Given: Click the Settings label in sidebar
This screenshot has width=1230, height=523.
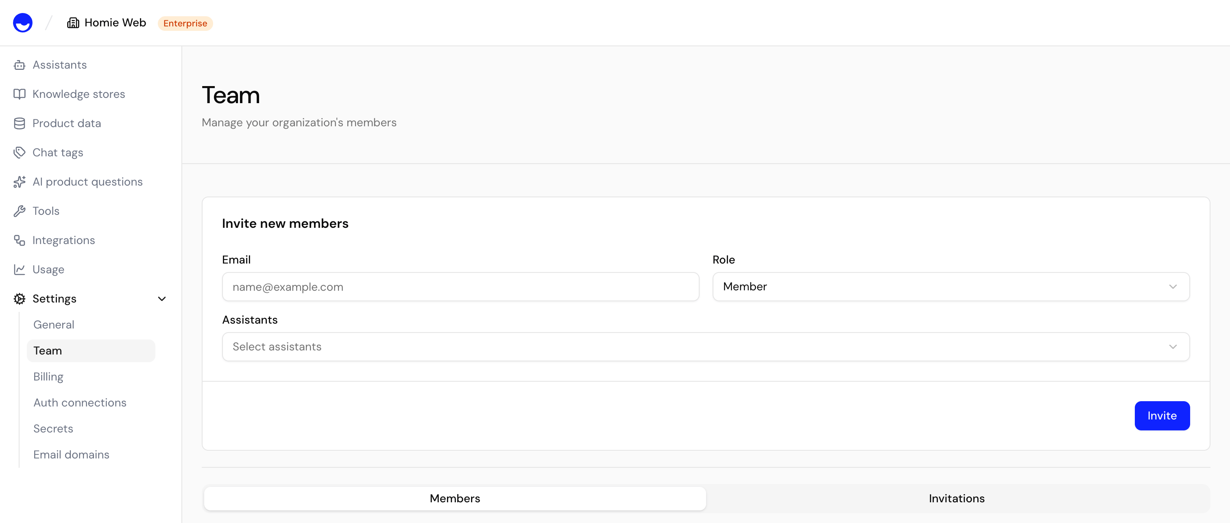Looking at the screenshot, I should [55, 299].
